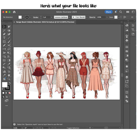Select the Column Graph tool
The image size is (137, 130).
tap(4, 72)
